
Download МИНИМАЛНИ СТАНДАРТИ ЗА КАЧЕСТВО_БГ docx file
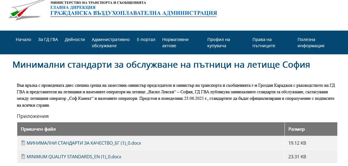pyautogui.click(x=84, y=143)
